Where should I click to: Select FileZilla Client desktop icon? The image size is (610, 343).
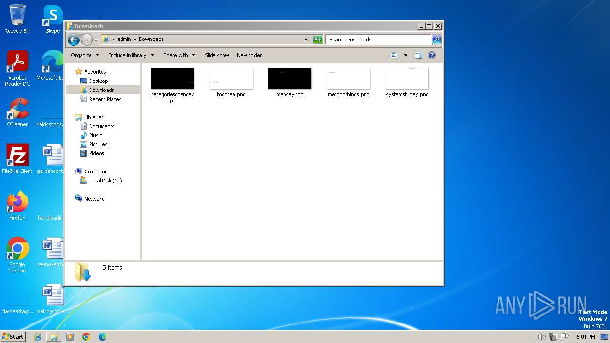17,159
